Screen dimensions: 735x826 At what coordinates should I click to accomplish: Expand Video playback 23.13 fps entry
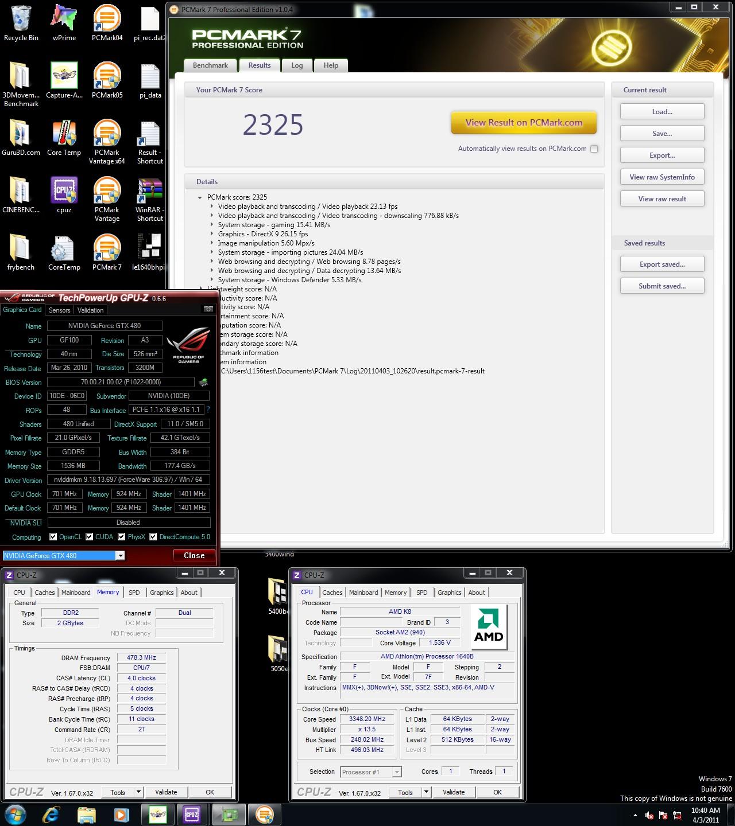[212, 206]
